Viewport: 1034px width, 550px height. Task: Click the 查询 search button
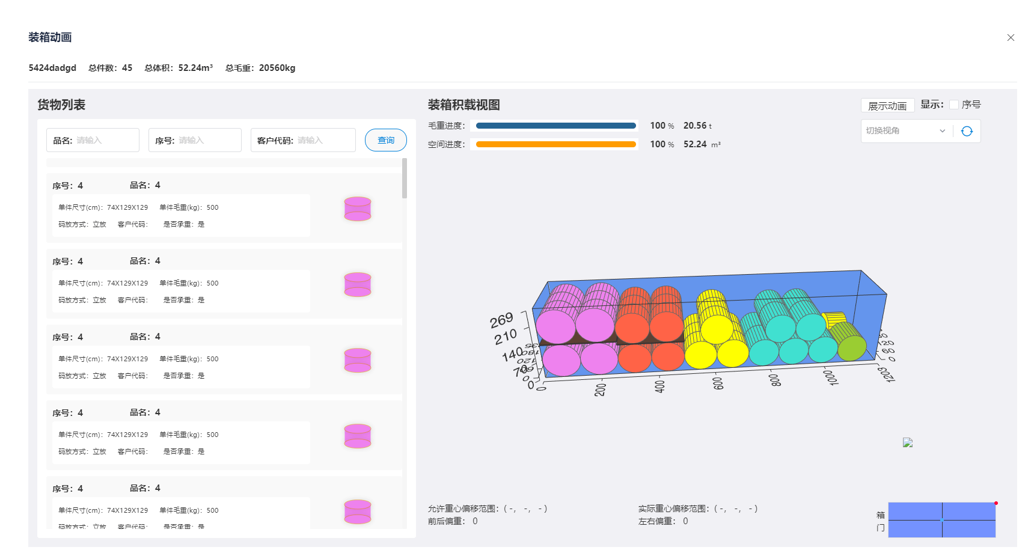pyautogui.click(x=385, y=140)
